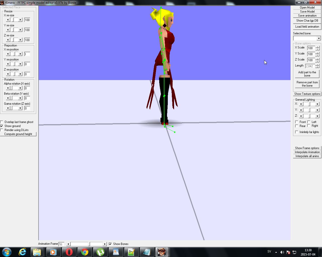322x257 pixels.
Task: Switch to Kimera taskbar icon
Action: tap(162, 252)
